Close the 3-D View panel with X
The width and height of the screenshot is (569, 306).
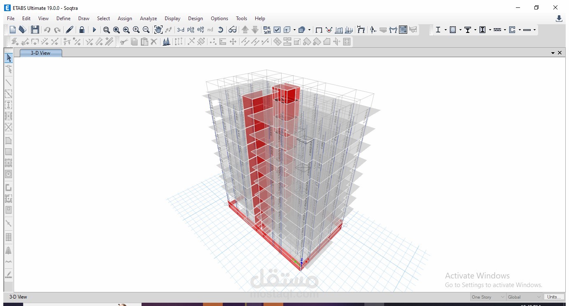(x=560, y=53)
